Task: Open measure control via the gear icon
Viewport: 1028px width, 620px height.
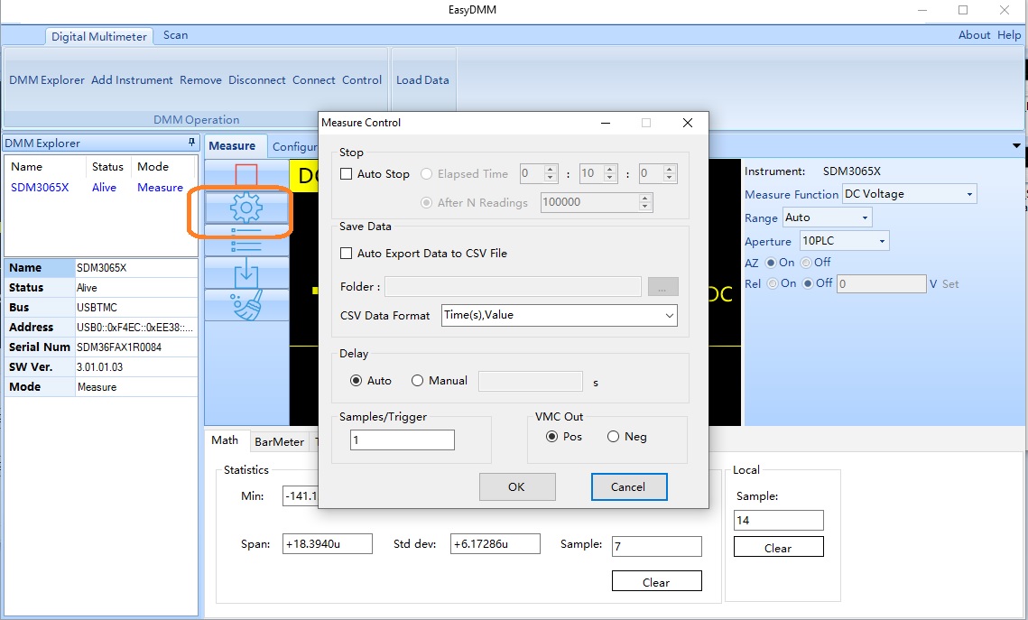Action: (246, 208)
